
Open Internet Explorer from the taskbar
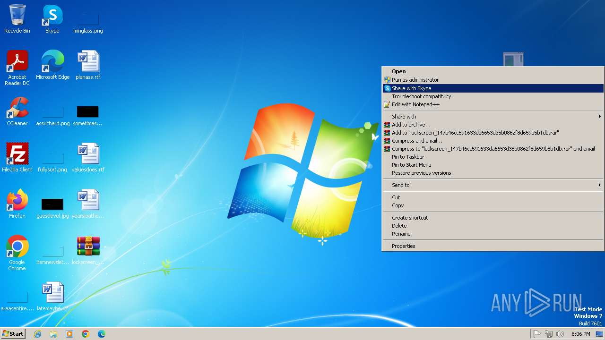coord(37,334)
